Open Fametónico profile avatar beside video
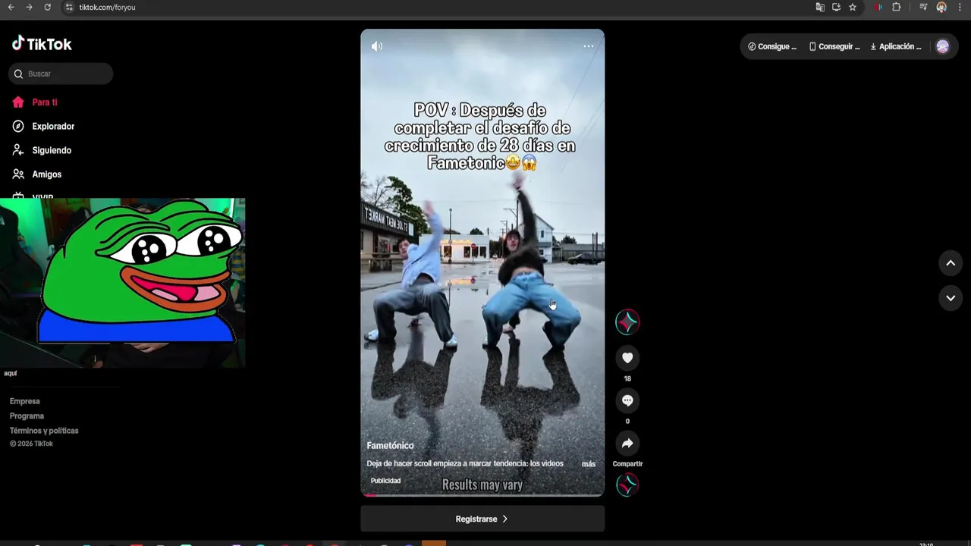Screen dimensions: 971x546 [627, 322]
